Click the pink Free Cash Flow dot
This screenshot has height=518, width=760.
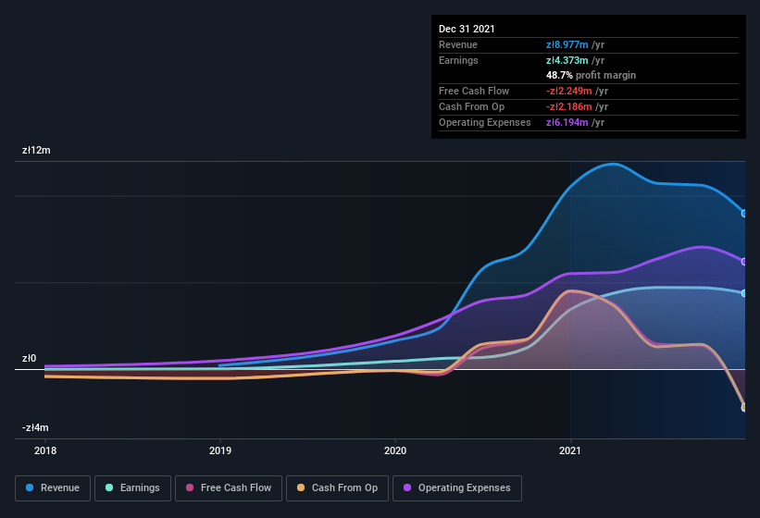tap(190, 487)
